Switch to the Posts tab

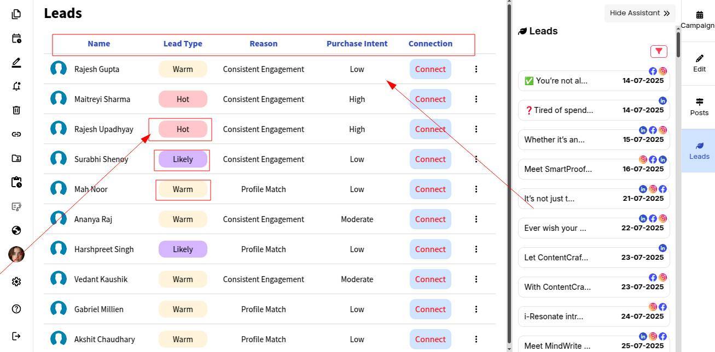click(699, 107)
